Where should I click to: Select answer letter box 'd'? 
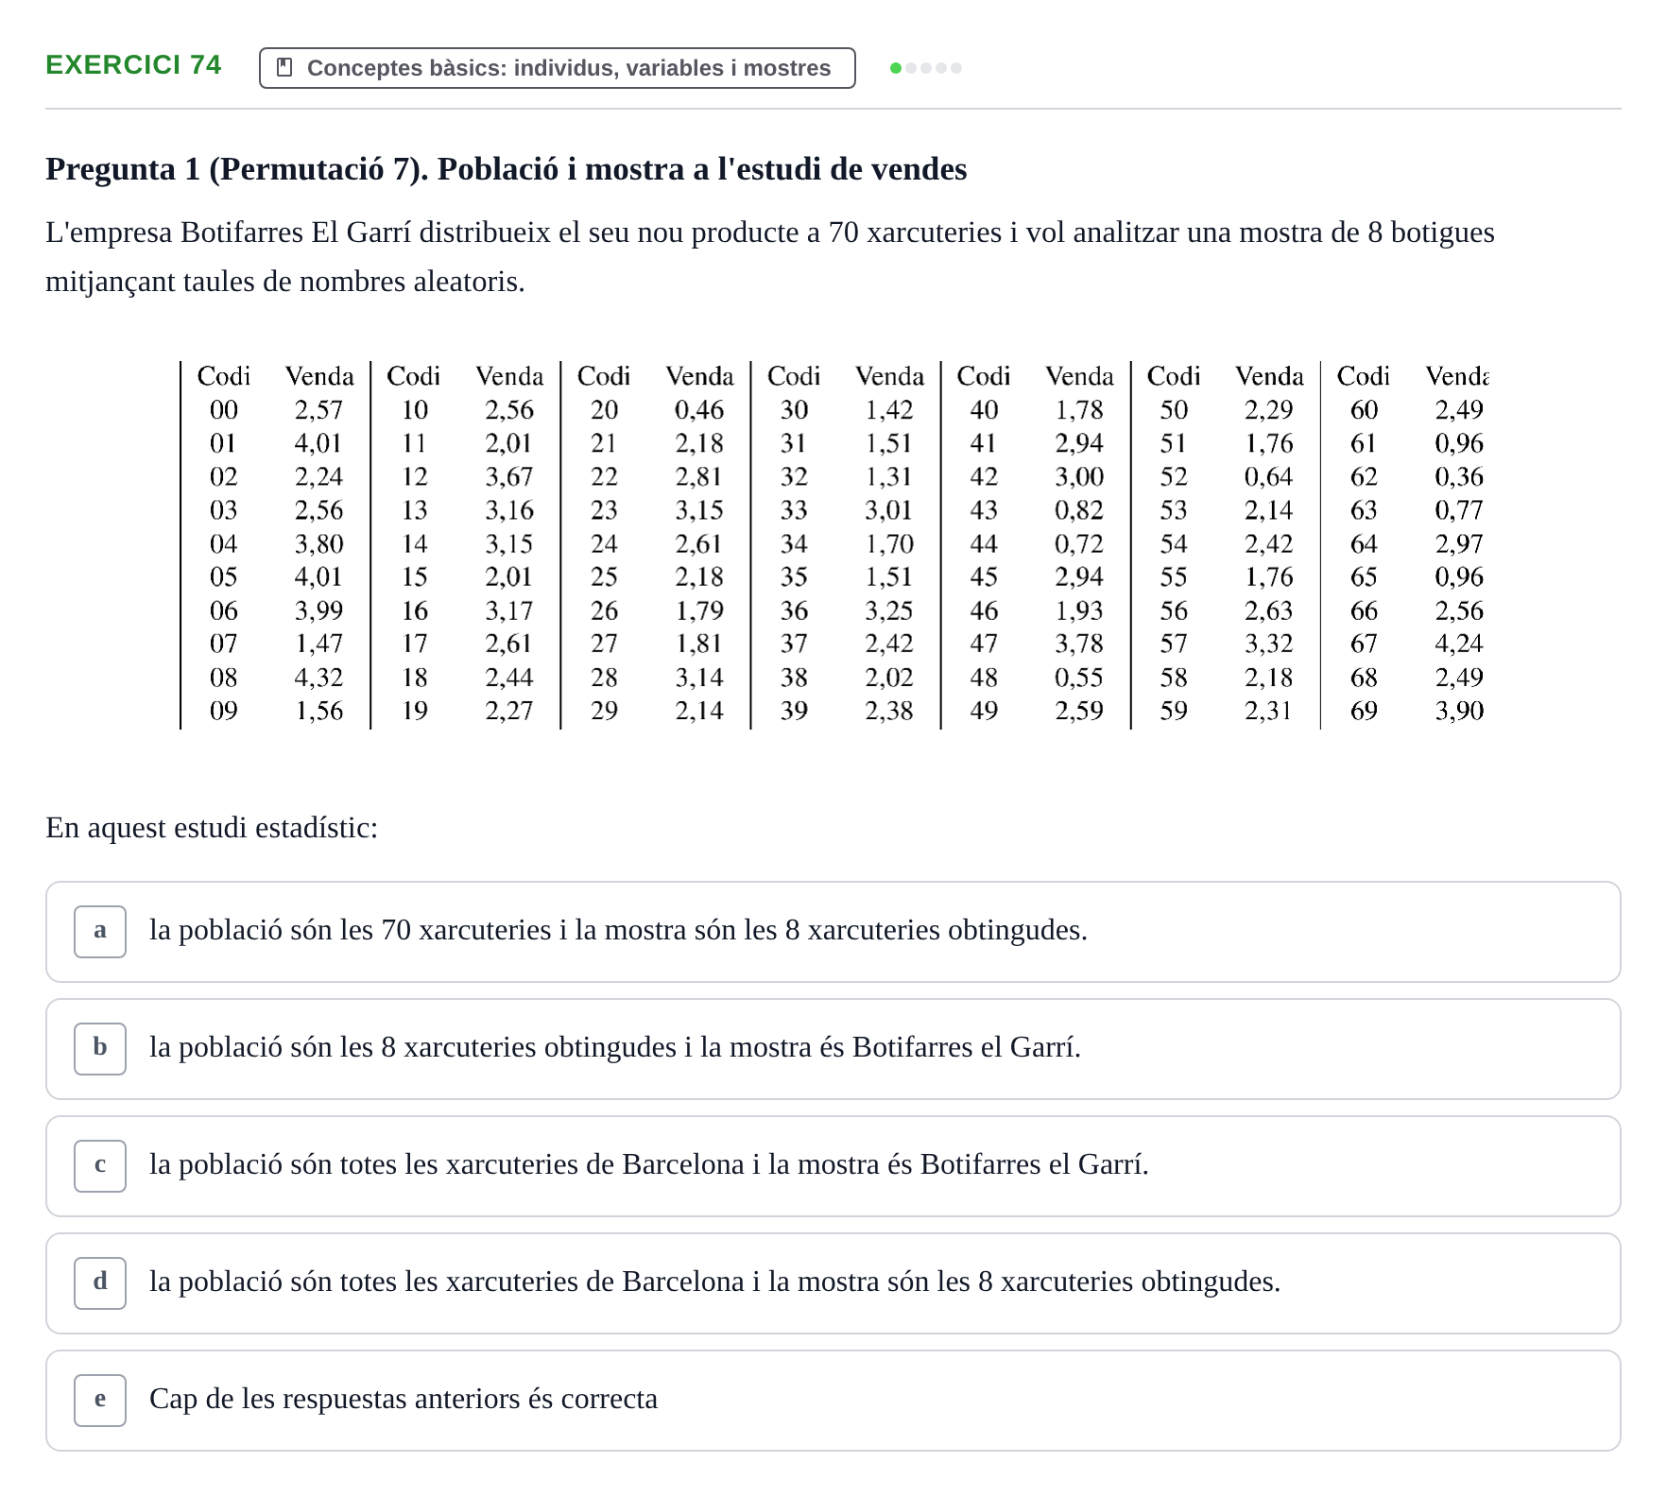[x=100, y=1283]
